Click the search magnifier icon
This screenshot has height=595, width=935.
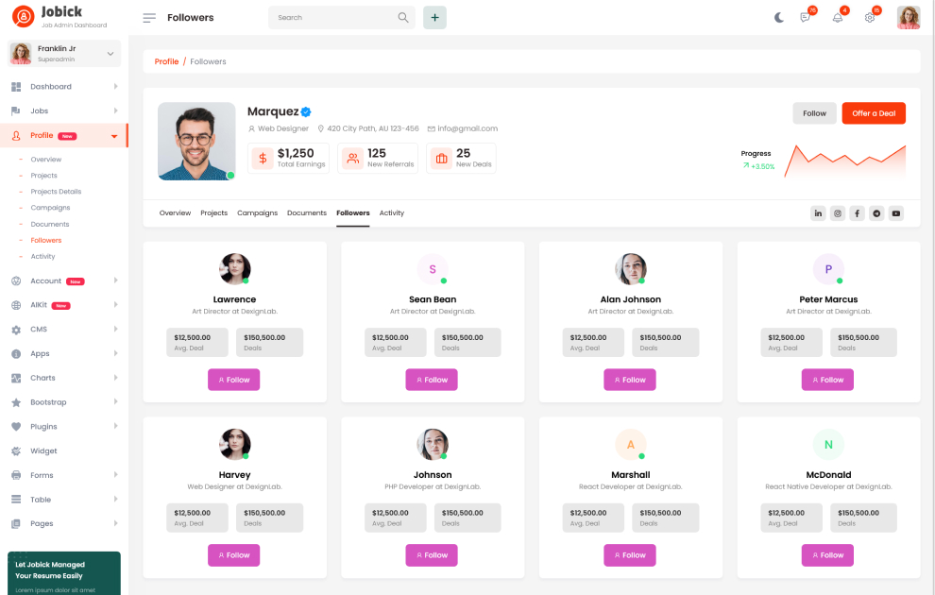coord(403,18)
